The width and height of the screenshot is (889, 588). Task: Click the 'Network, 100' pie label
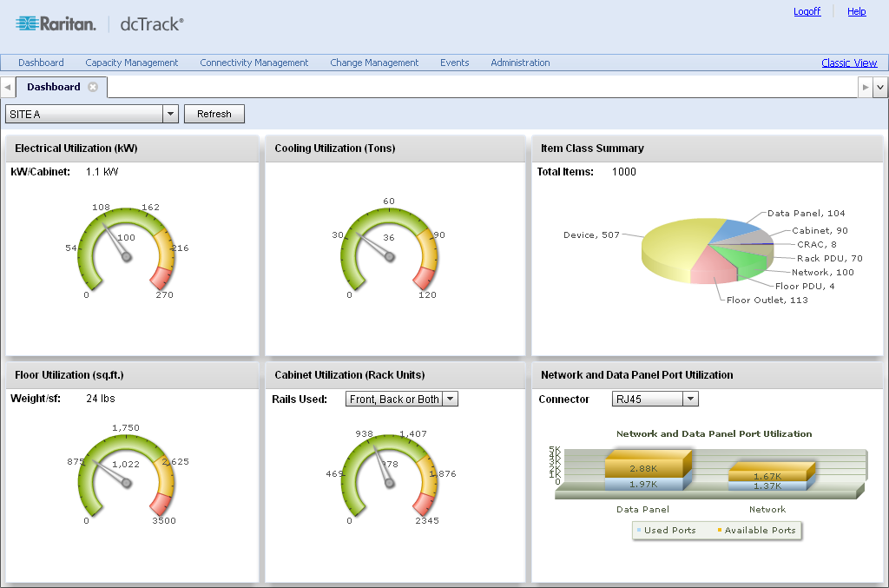[823, 272]
